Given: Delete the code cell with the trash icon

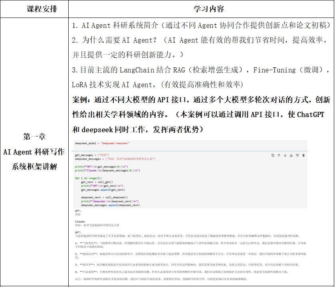Looking at the screenshot, I should coord(303,155).
